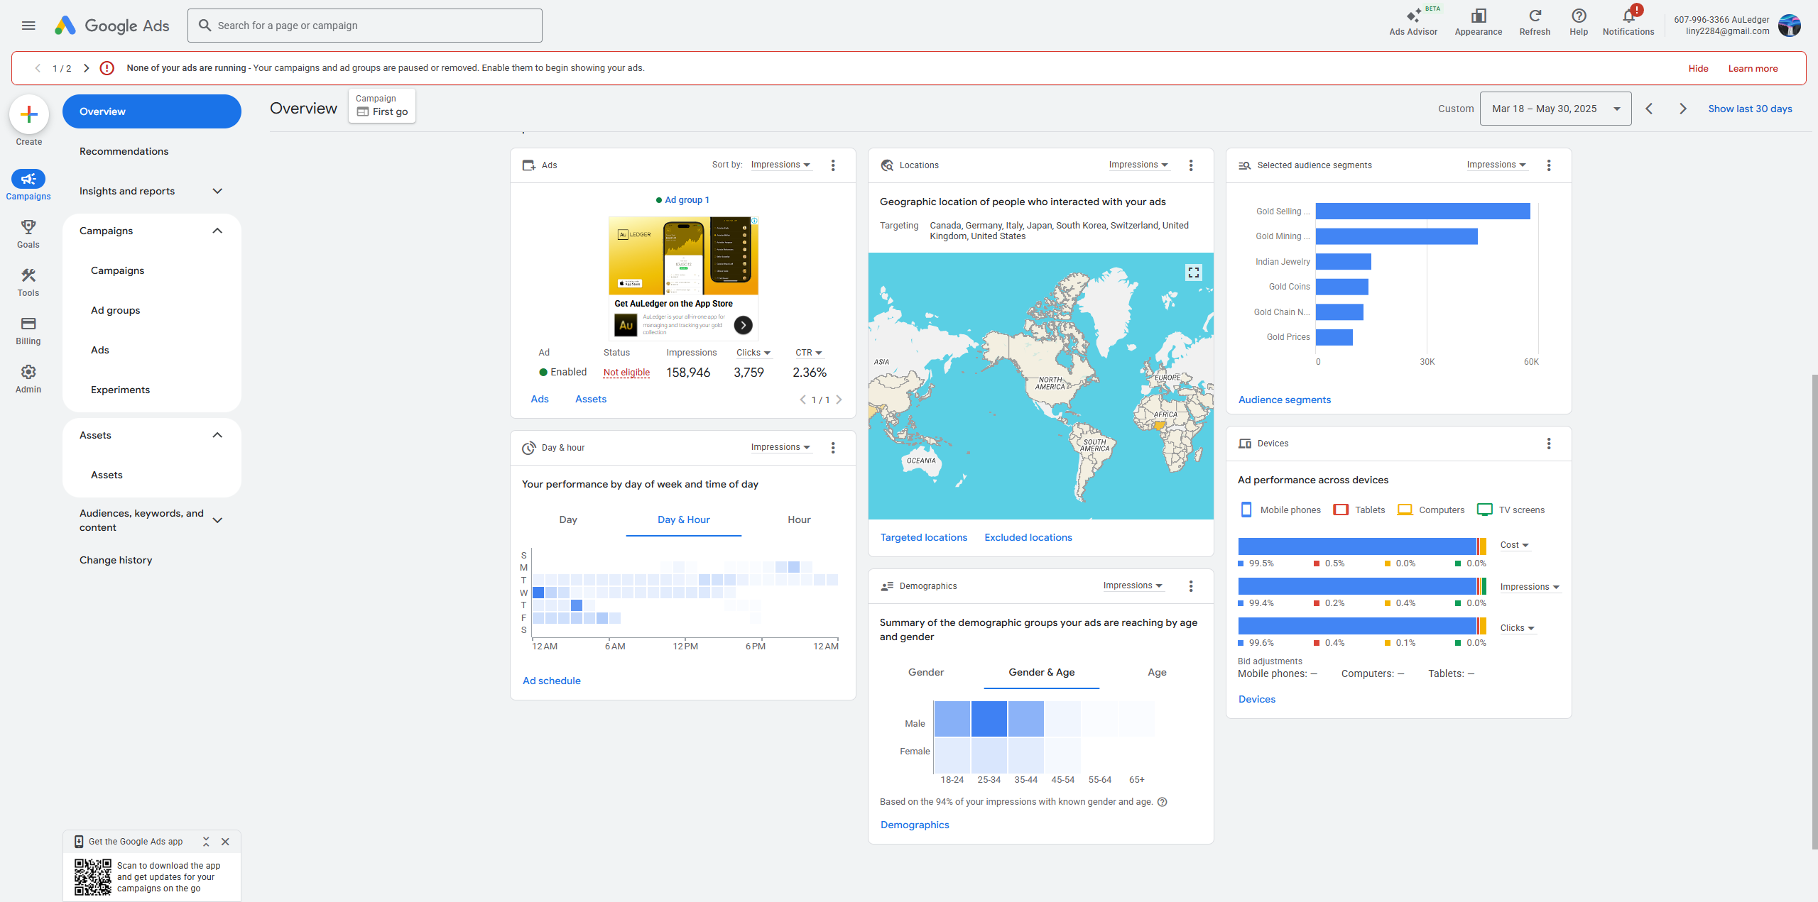
Task: Open Ads card three-dot menu
Action: click(833, 165)
